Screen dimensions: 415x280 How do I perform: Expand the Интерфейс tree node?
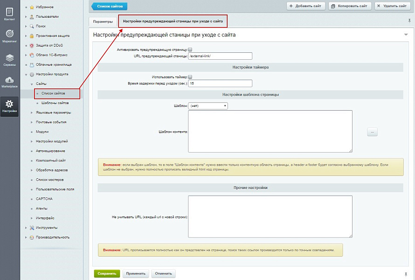coord(32,218)
